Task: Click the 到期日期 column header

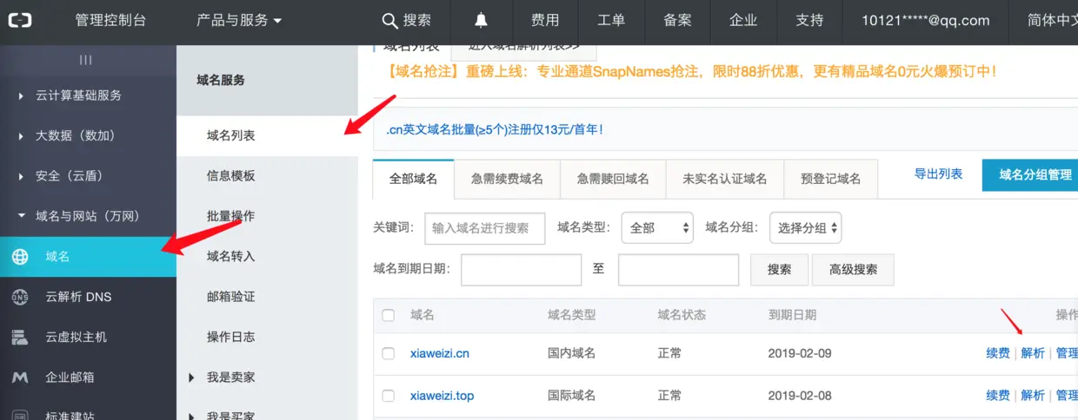Action: [792, 315]
